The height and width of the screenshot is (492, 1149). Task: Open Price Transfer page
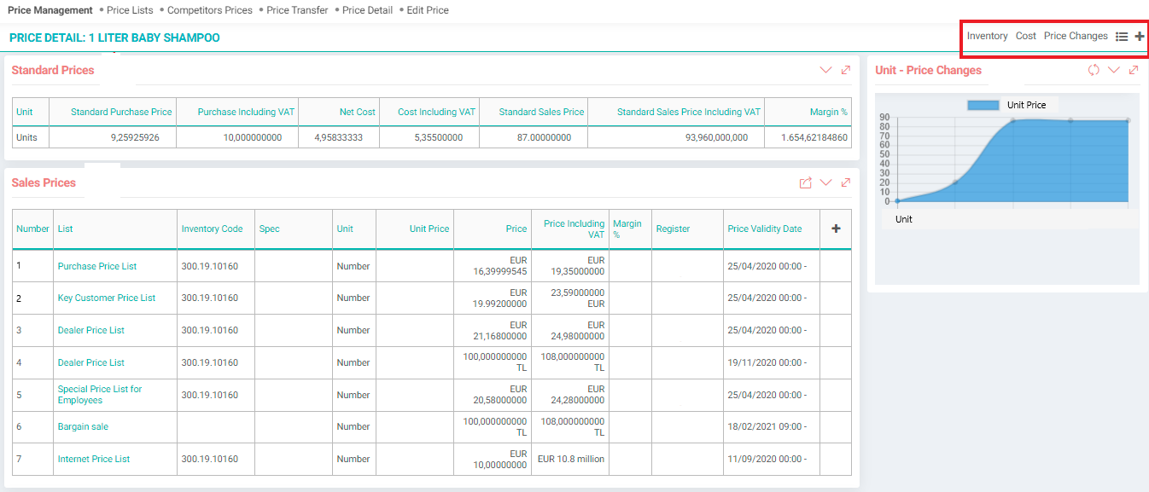(297, 10)
